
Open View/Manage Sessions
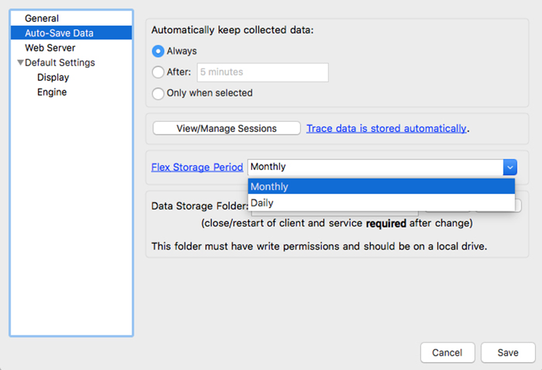(x=227, y=128)
